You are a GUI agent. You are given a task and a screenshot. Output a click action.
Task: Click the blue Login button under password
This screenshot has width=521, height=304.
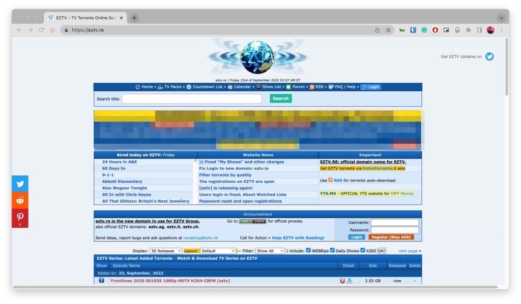click(357, 237)
